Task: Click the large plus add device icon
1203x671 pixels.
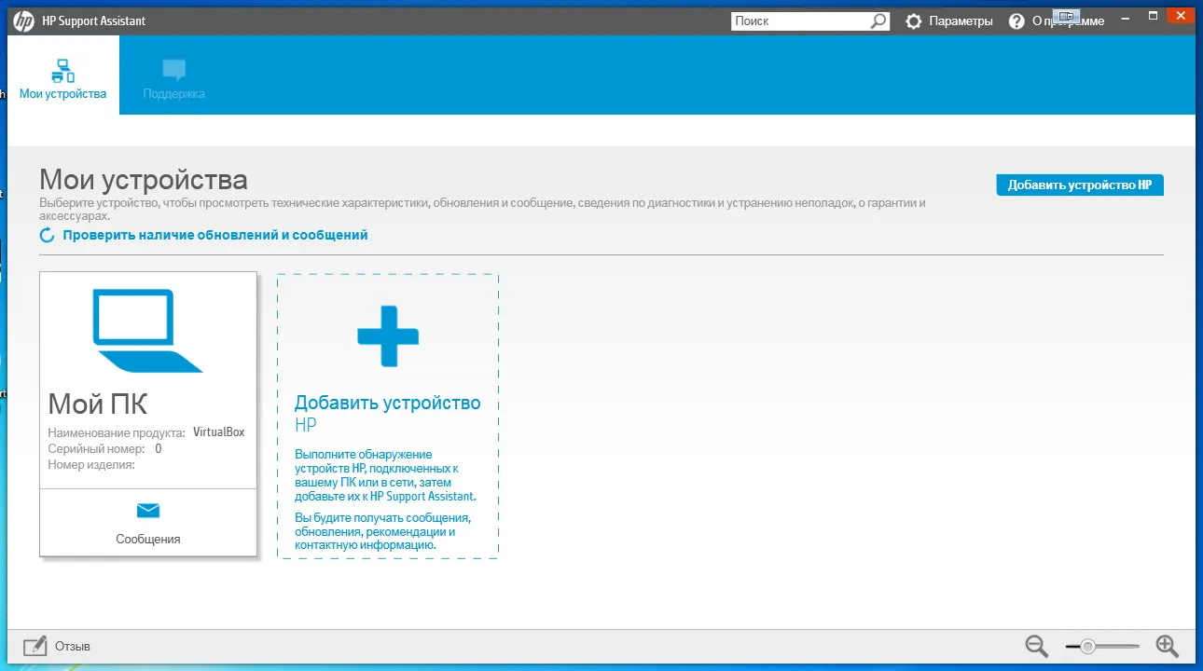Action: pyautogui.click(x=388, y=336)
